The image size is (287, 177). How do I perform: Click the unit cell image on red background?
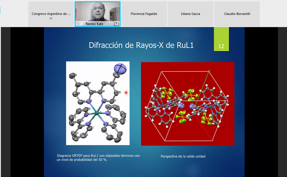coord(188,104)
